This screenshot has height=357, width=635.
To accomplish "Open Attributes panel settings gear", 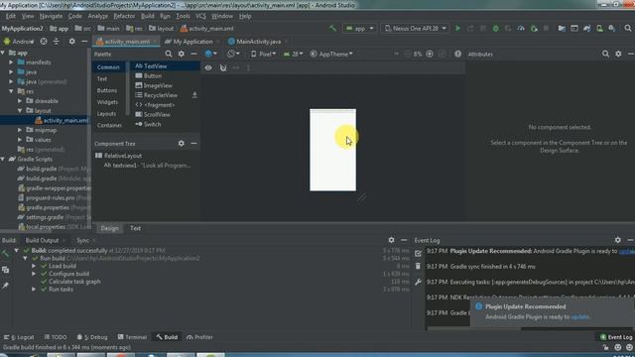I will 618,54.
